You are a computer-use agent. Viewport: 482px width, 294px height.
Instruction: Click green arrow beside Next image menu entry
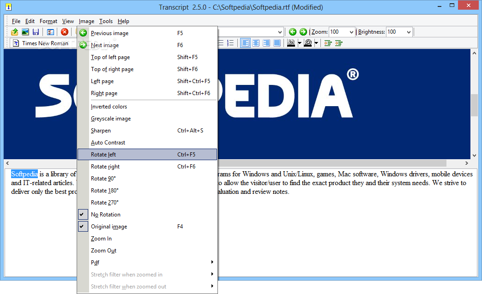(x=83, y=45)
